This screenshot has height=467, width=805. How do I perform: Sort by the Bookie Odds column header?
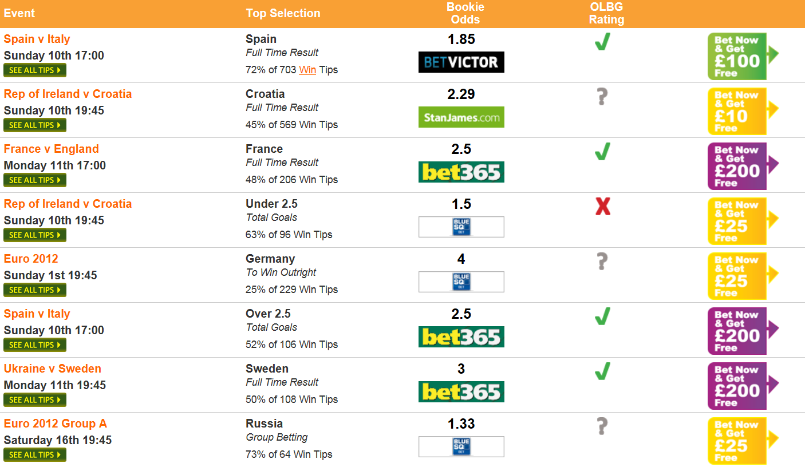coord(465,13)
